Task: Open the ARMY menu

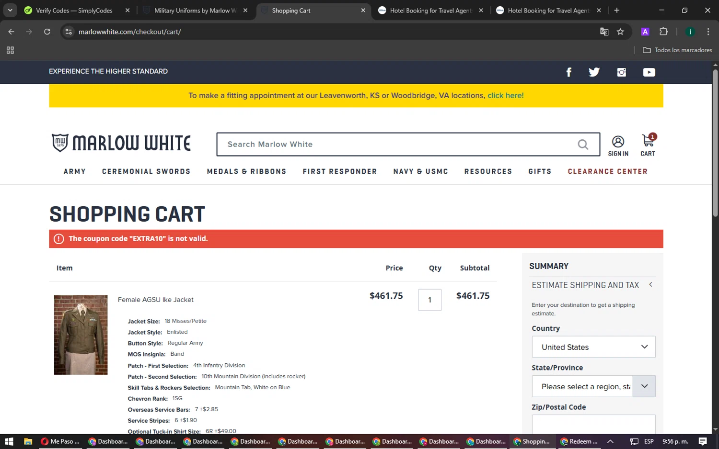Action: point(75,171)
